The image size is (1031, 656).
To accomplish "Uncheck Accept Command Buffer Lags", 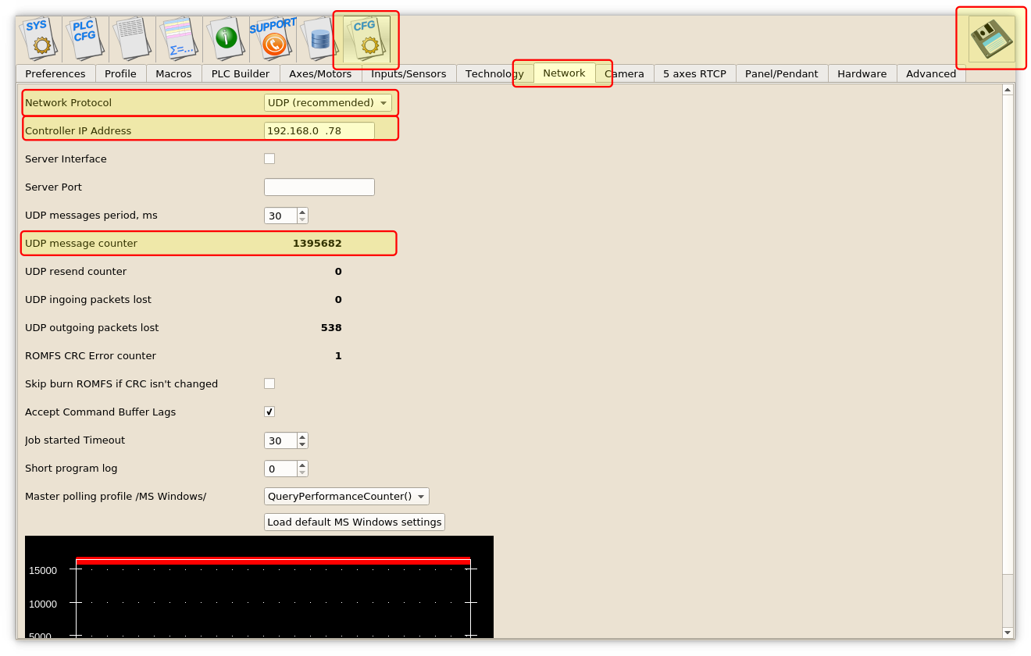I will pos(269,412).
